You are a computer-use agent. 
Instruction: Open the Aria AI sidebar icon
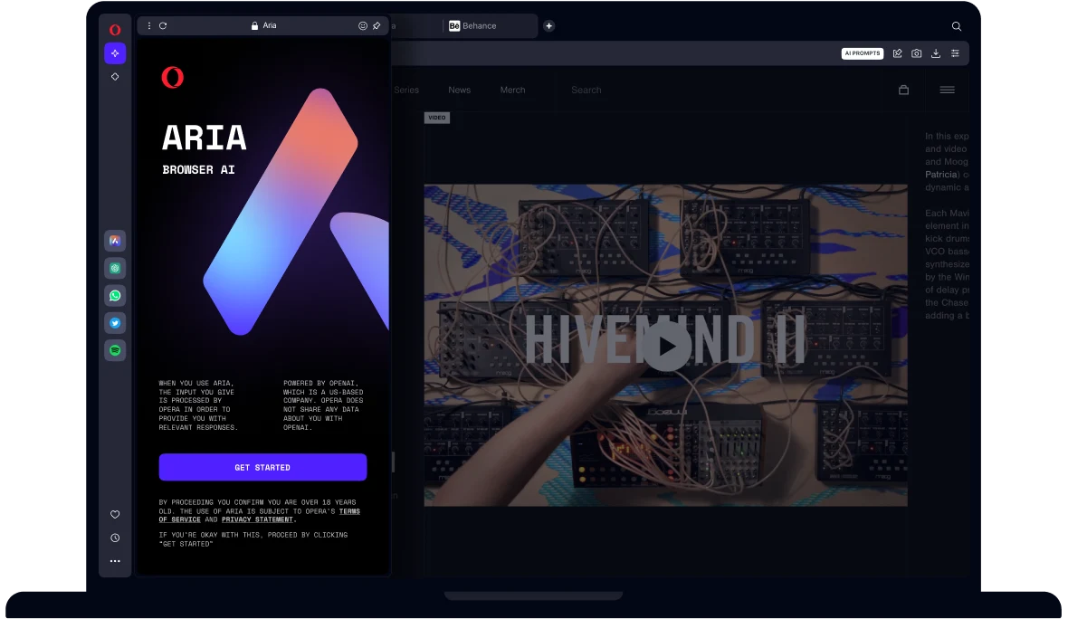coord(115,53)
